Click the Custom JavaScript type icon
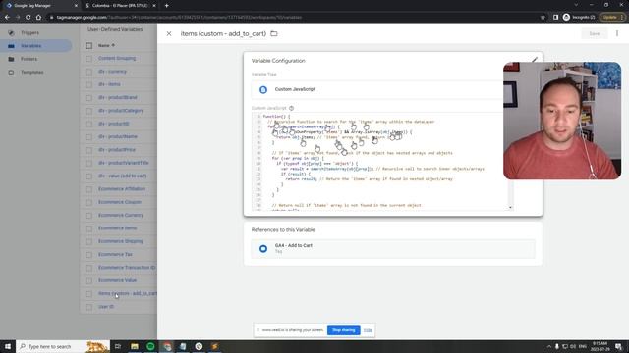Screen dimensions: 629x353 tap(263, 89)
